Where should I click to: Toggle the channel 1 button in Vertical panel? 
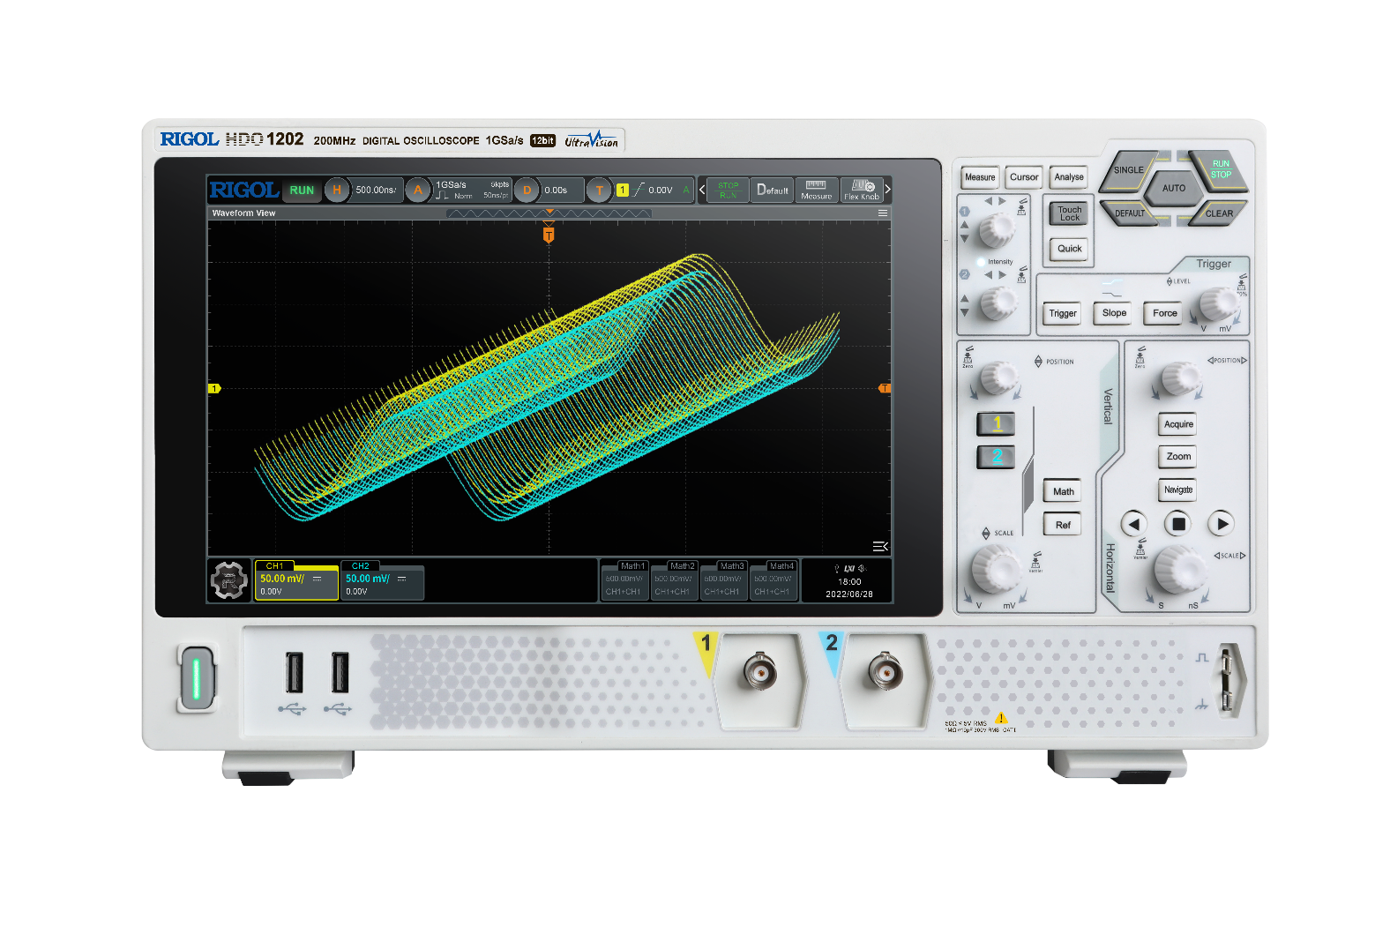[x=996, y=424]
